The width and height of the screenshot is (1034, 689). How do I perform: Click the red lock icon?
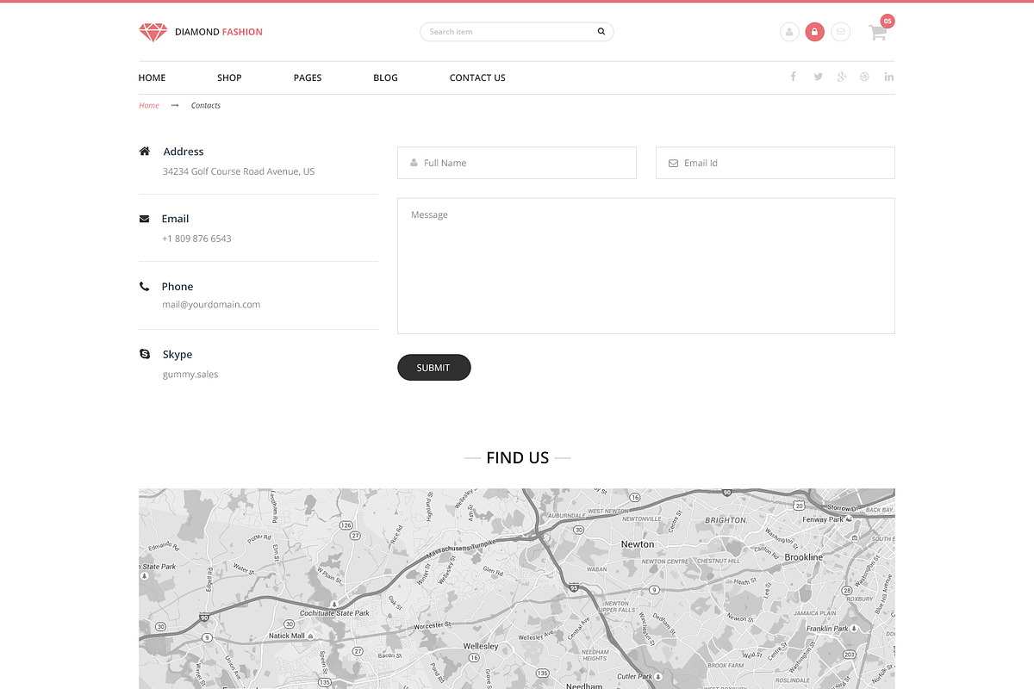(x=814, y=32)
